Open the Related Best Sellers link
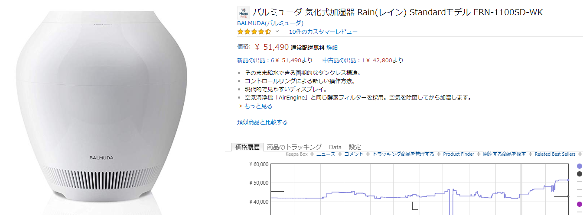 point(555,154)
